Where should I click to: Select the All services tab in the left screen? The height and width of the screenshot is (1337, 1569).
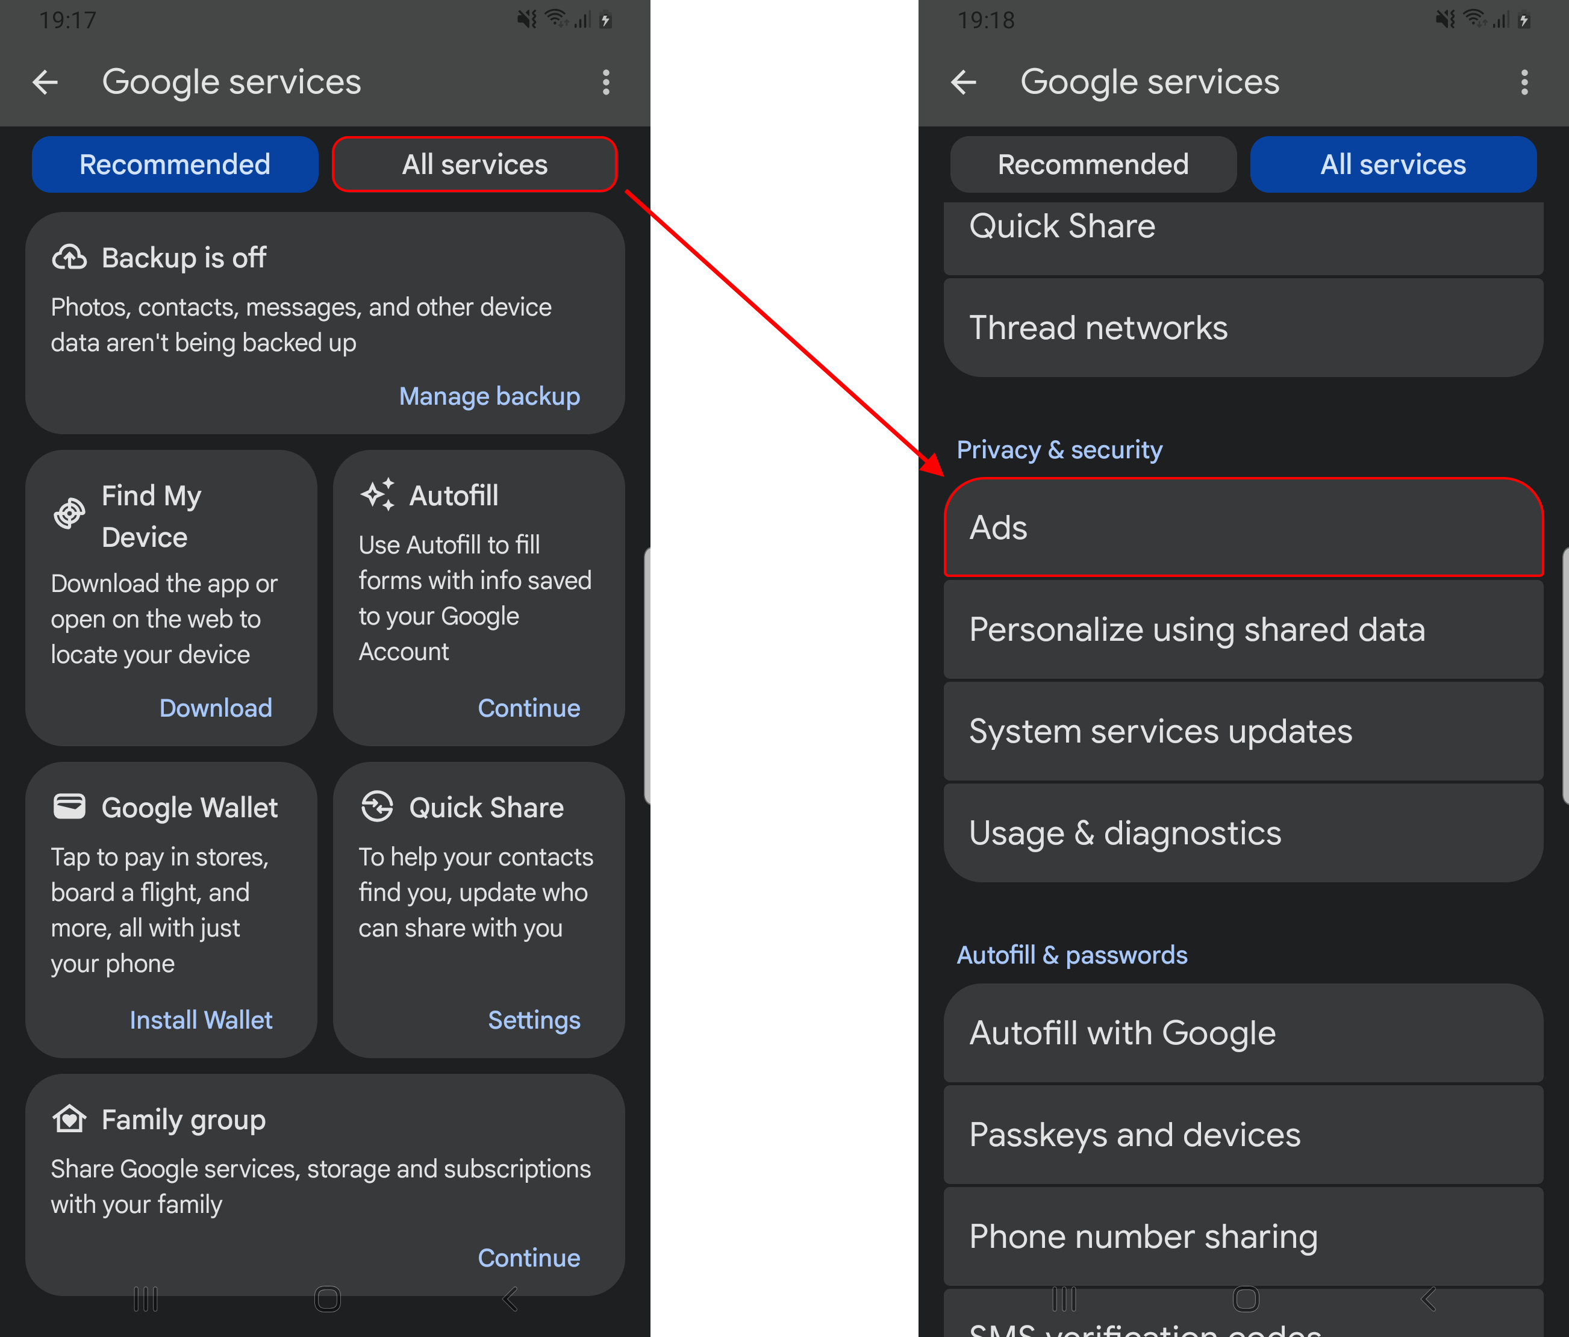pyautogui.click(x=475, y=164)
